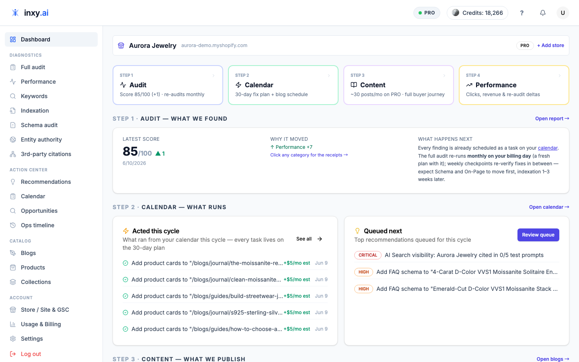579x362 pixels.
Task: Click the Log out label in sidebar
Action: coord(31,354)
